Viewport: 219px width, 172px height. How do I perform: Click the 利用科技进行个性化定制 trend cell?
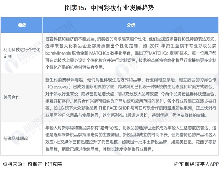[22, 53]
